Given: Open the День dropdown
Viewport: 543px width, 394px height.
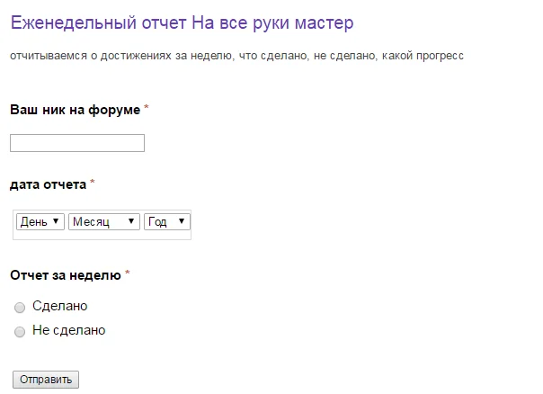Looking at the screenshot, I should tap(40, 221).
